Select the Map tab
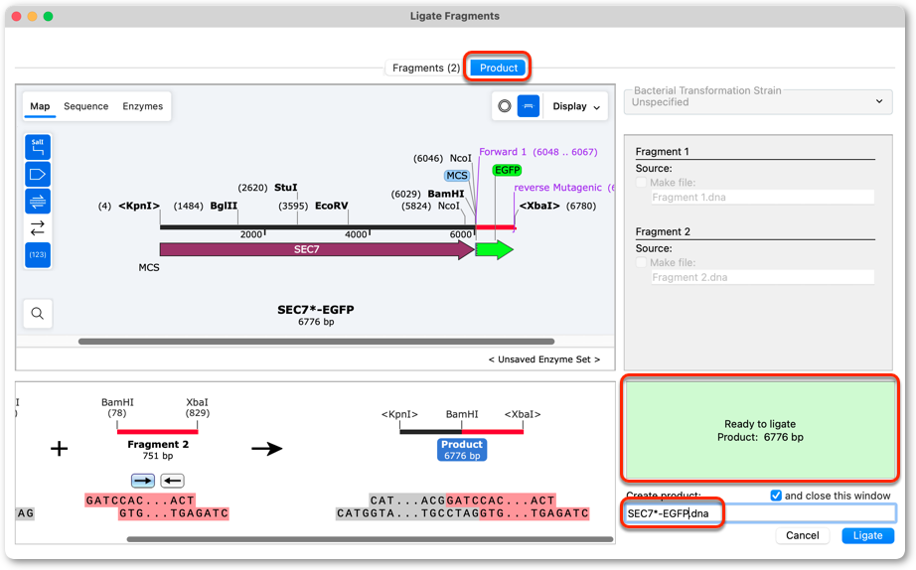The height and width of the screenshot is (570, 916). tap(40, 106)
